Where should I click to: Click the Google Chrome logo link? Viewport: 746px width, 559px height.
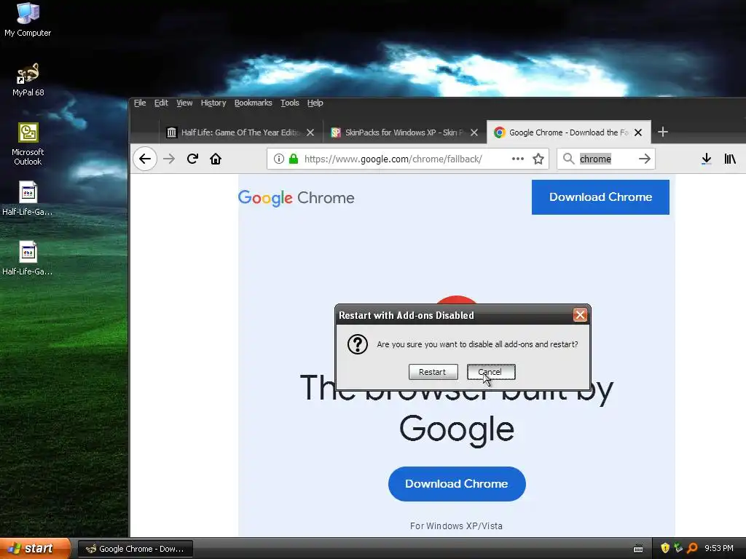point(296,198)
